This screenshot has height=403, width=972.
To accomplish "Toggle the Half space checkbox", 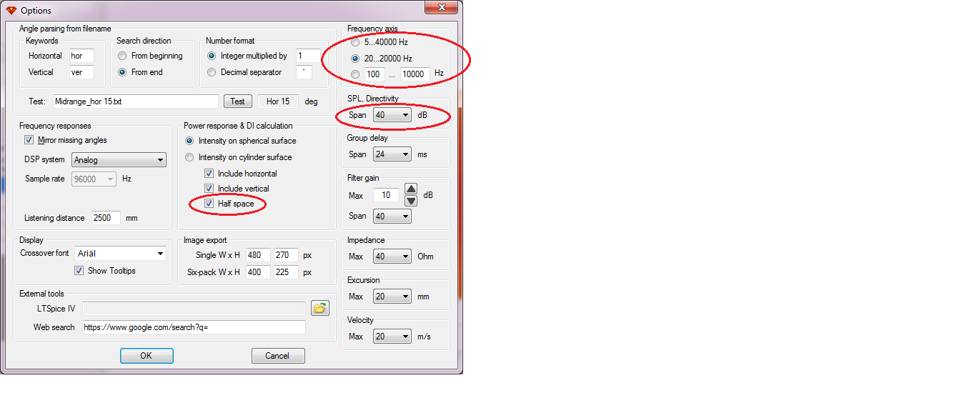I will pyautogui.click(x=209, y=204).
